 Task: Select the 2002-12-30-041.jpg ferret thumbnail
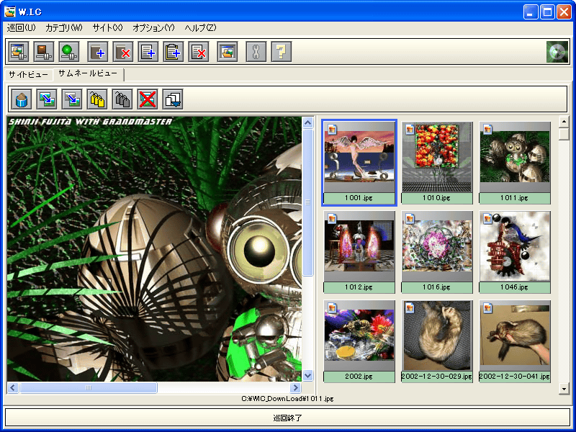(515, 341)
